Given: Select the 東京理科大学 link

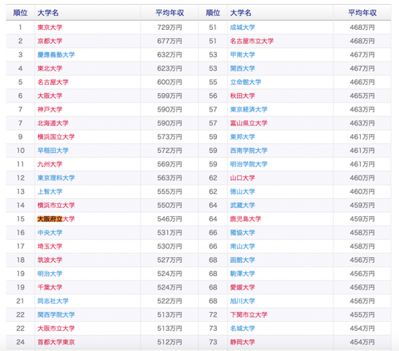Looking at the screenshot, I should point(57,178).
